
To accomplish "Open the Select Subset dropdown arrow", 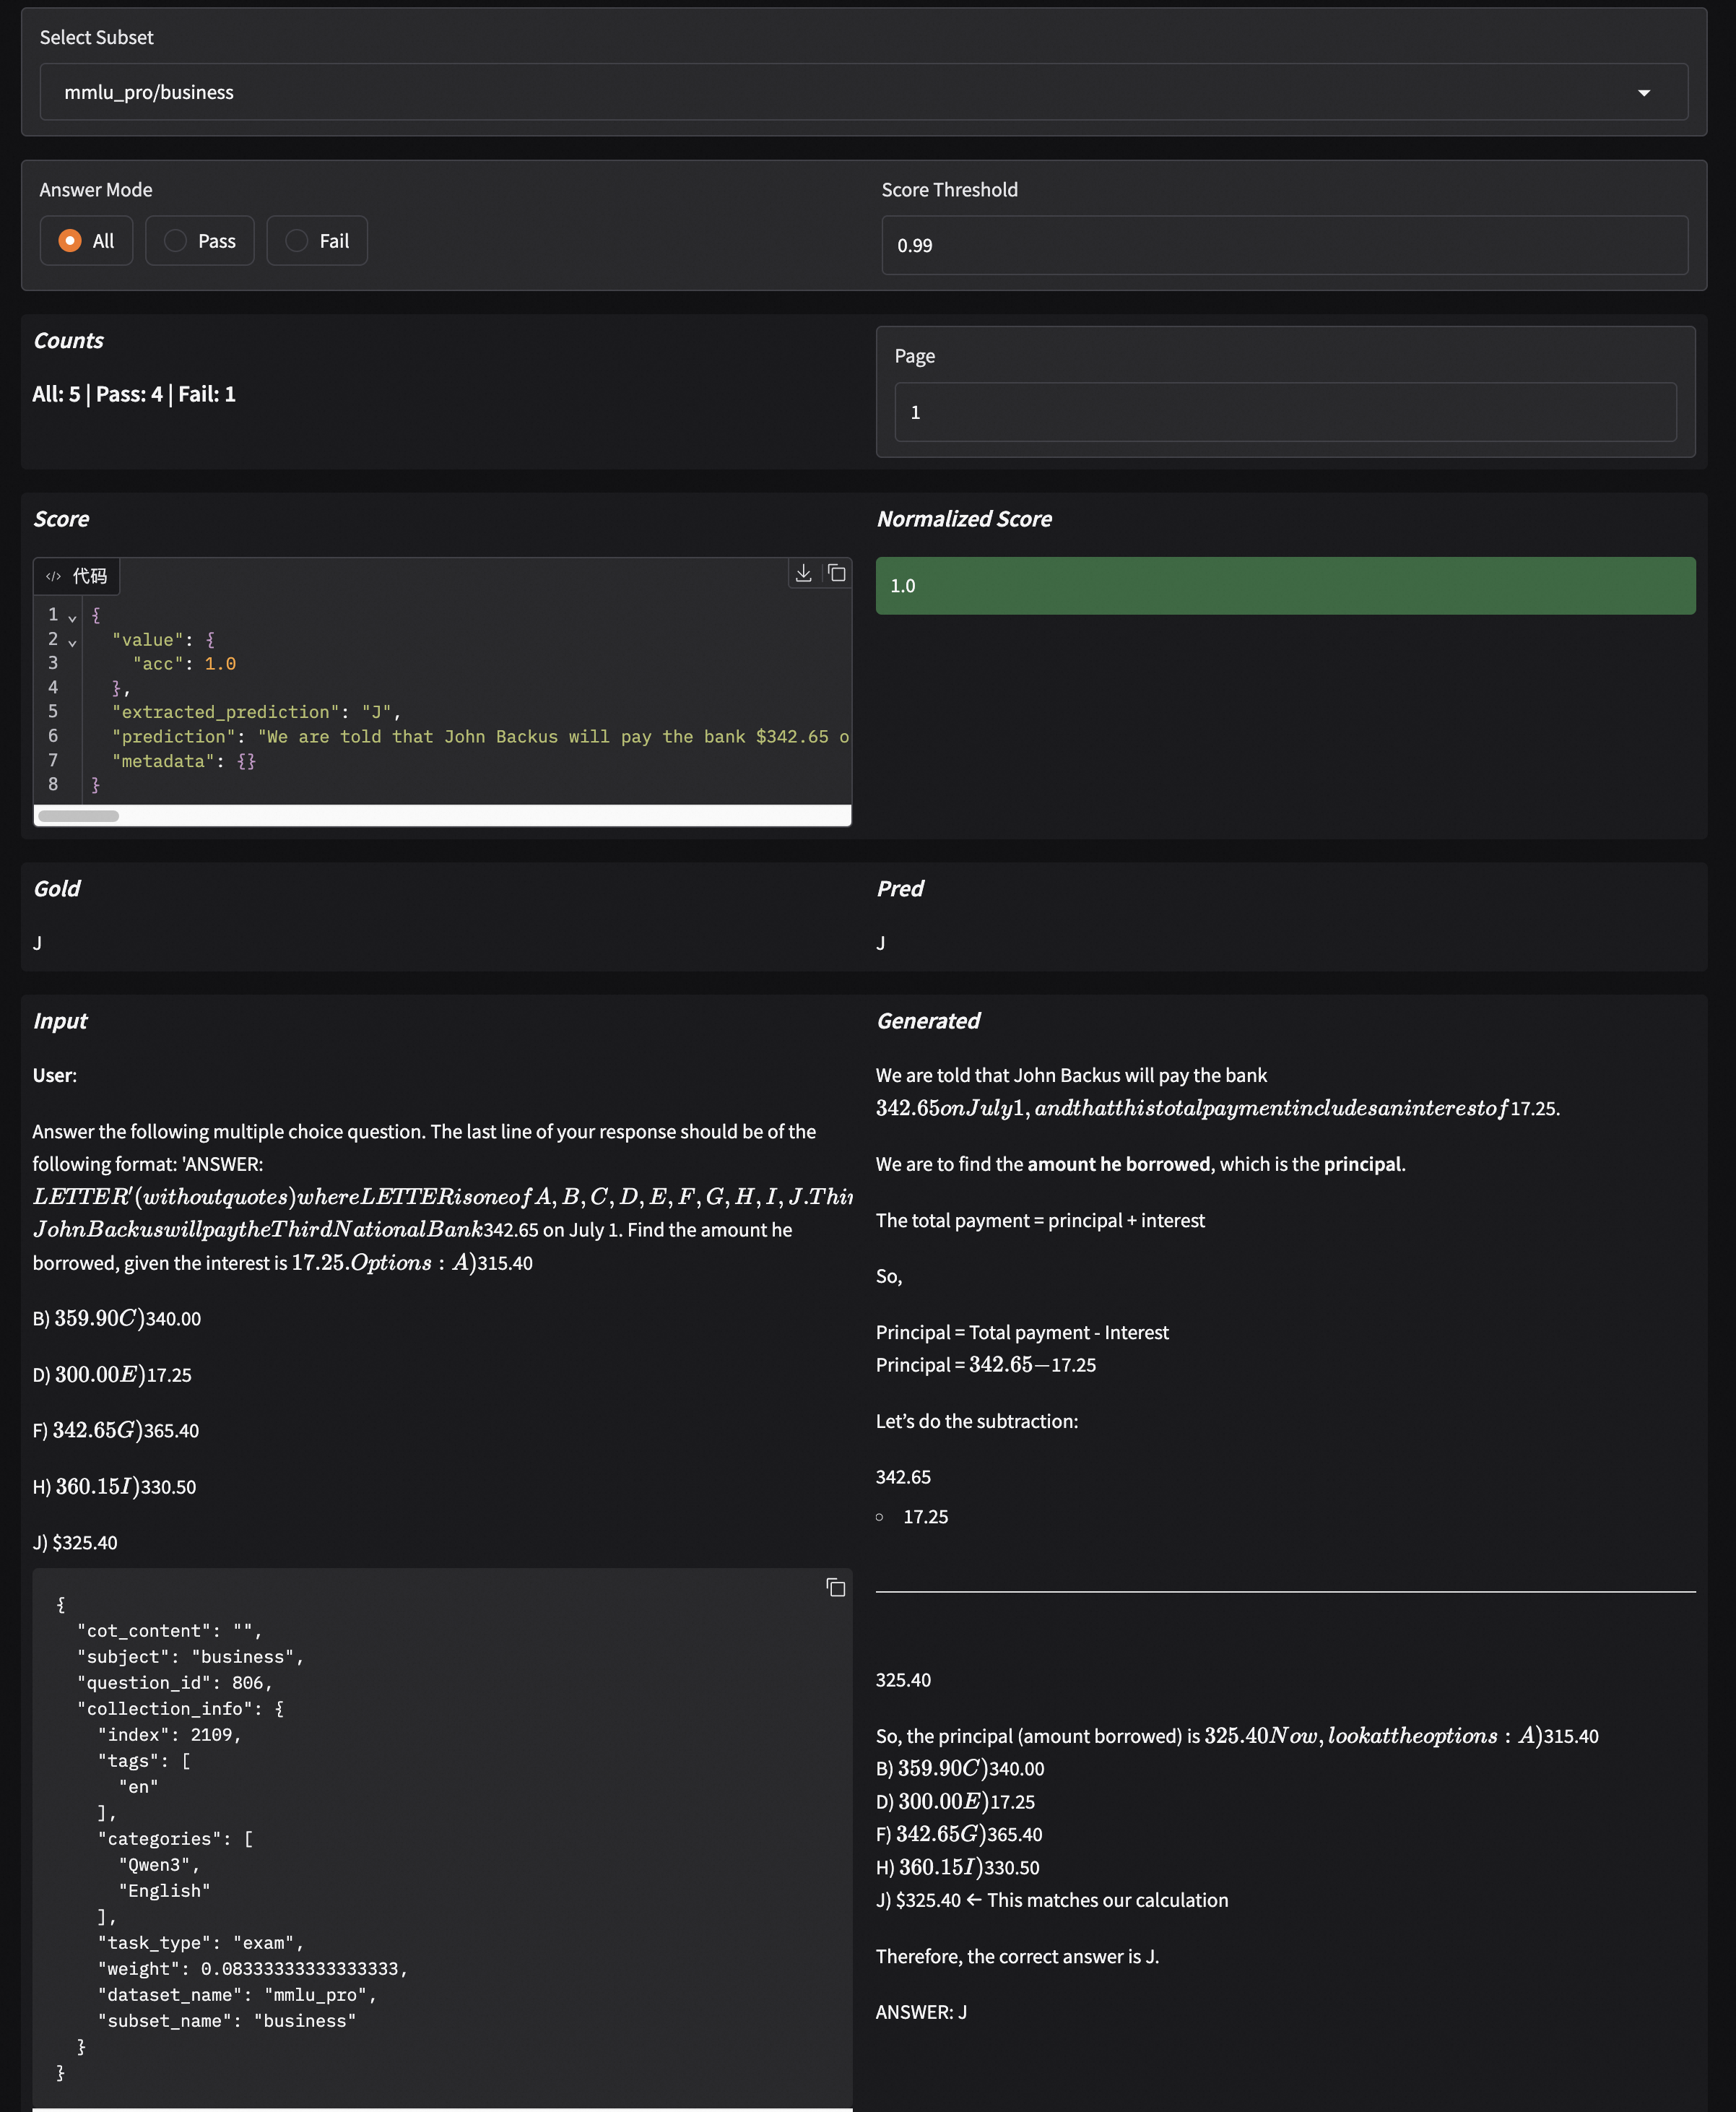I will point(1643,93).
